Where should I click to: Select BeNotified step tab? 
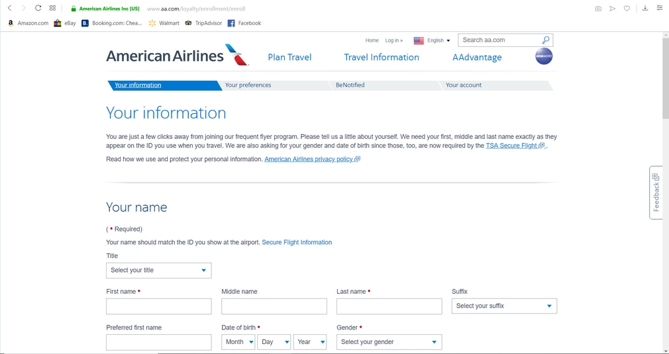pos(386,85)
